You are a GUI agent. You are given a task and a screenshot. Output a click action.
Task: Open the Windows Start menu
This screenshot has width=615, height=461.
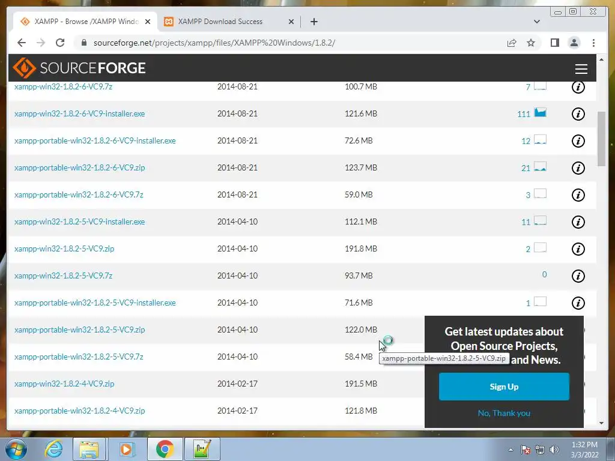pyautogui.click(x=16, y=449)
